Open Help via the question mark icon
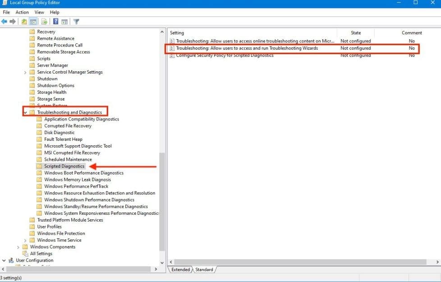This screenshot has height=282, width=441. coord(55,21)
